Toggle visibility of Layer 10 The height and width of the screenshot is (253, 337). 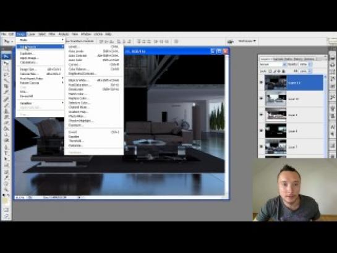[262, 98]
